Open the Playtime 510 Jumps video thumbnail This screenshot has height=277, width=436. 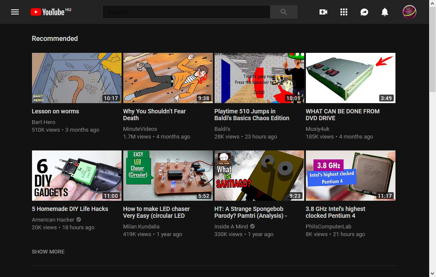(259, 78)
